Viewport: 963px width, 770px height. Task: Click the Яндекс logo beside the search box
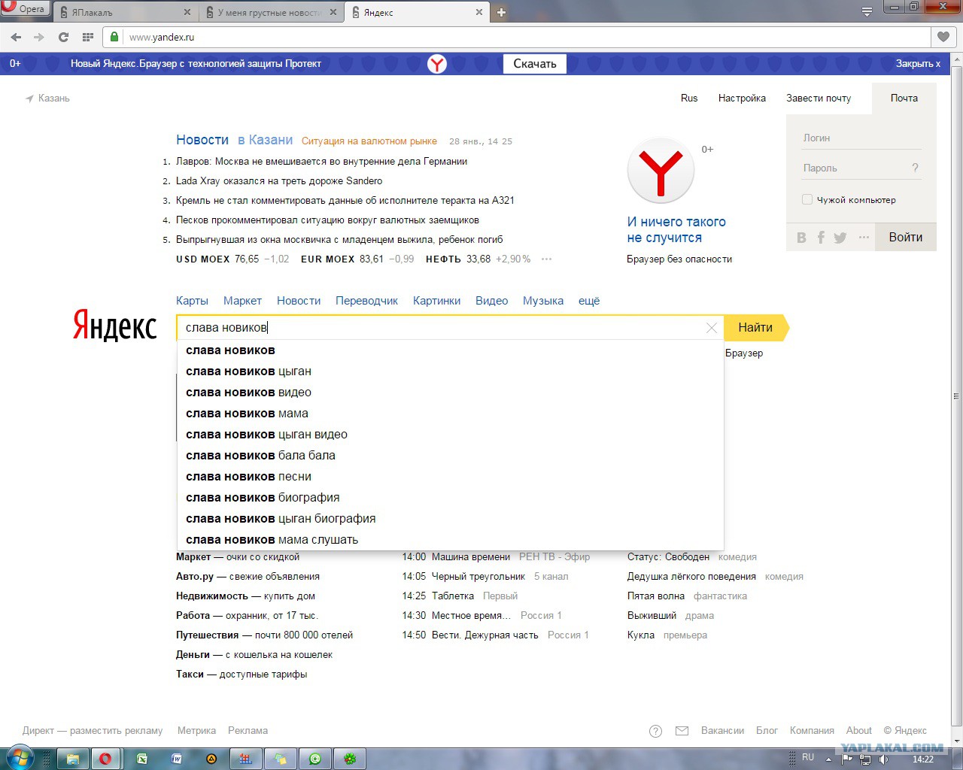pos(115,326)
